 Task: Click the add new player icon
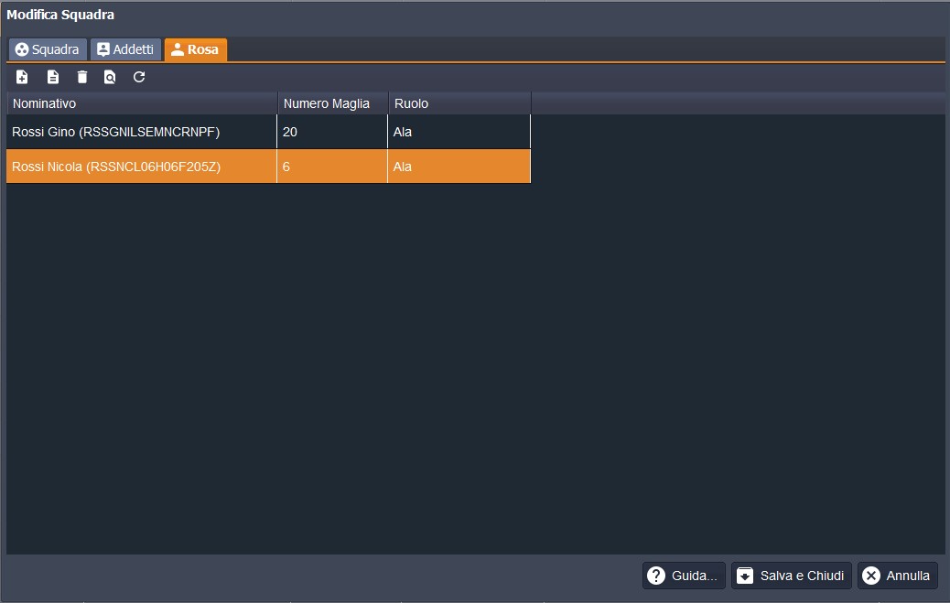click(23, 78)
